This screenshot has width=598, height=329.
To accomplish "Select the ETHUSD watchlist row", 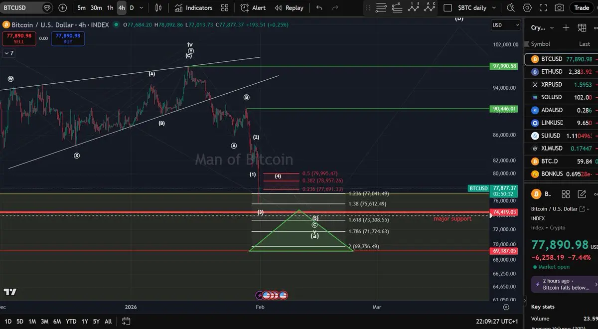I will (x=561, y=72).
